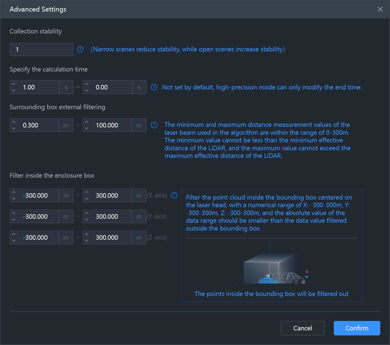Image resolution: width=390 pixels, height=345 pixels.
Task: Click the bounding box car illustration
Action: [271, 262]
